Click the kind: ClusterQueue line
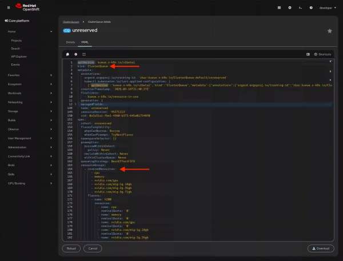Viewport: 343px width, 261px height. [x=93, y=66]
